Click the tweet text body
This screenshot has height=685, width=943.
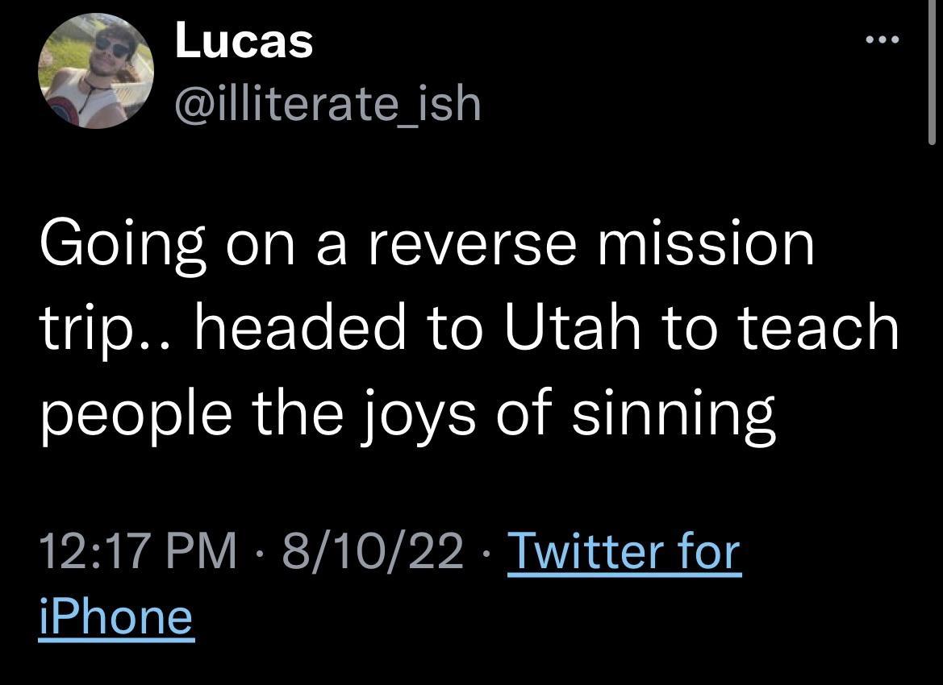tap(468, 326)
